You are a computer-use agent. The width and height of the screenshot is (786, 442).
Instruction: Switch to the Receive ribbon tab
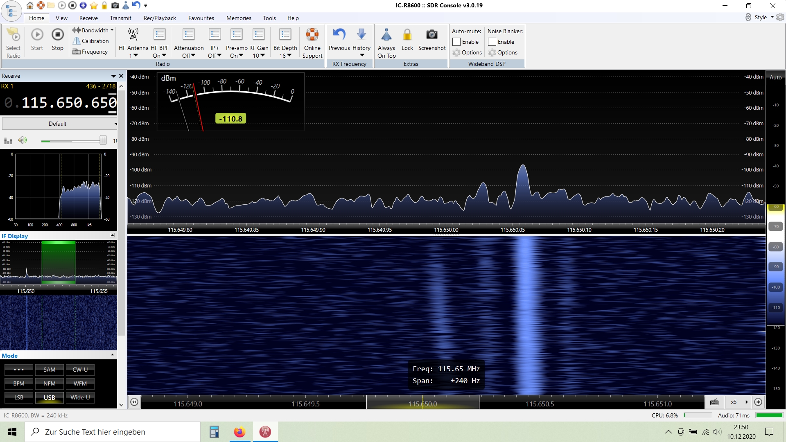(88, 18)
